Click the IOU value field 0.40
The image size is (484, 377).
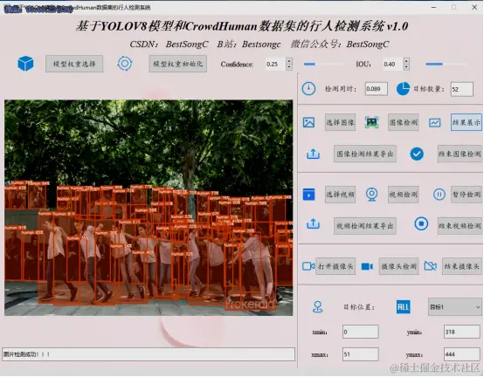coord(393,64)
